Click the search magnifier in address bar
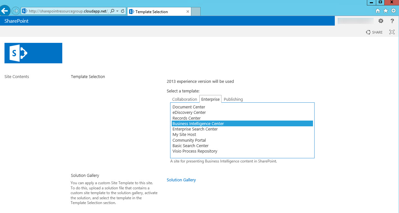Image resolution: width=399 pixels, height=213 pixels. [112, 11]
